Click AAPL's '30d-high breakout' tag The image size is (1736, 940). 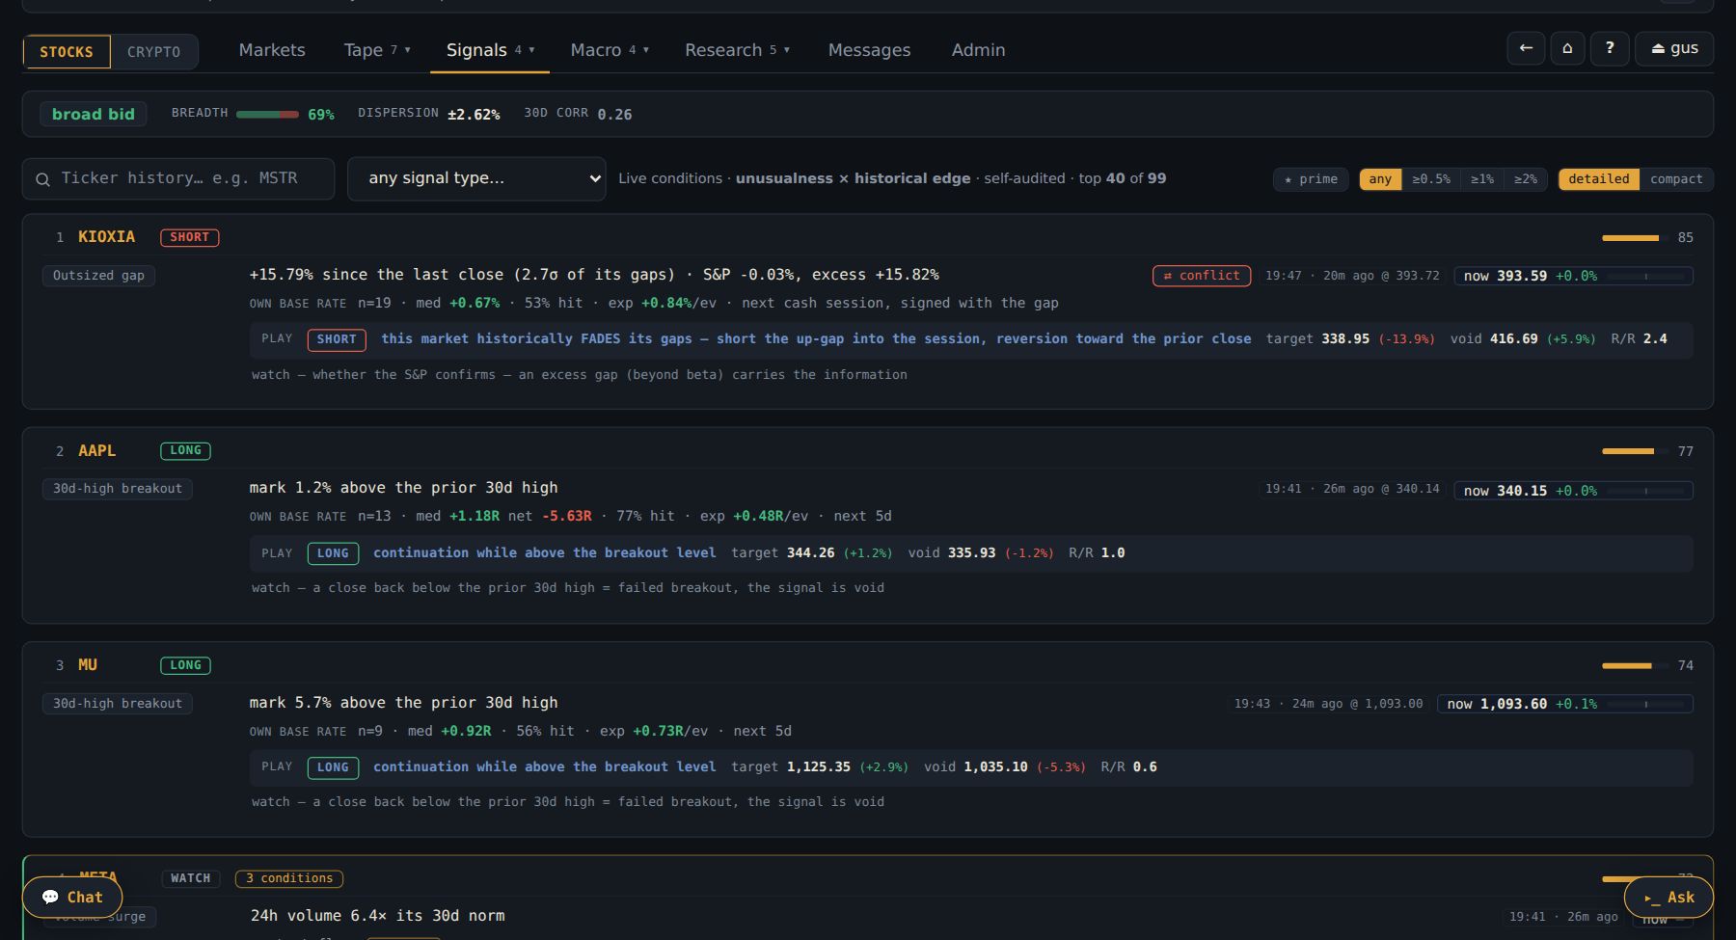click(x=118, y=489)
